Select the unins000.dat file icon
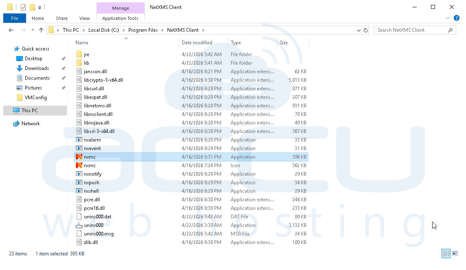This screenshot has width=466, height=270. pos(79,217)
